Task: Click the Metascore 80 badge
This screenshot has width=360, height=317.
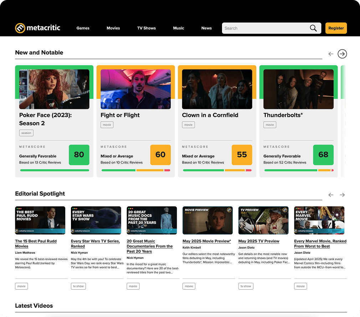Action: pos(79,155)
